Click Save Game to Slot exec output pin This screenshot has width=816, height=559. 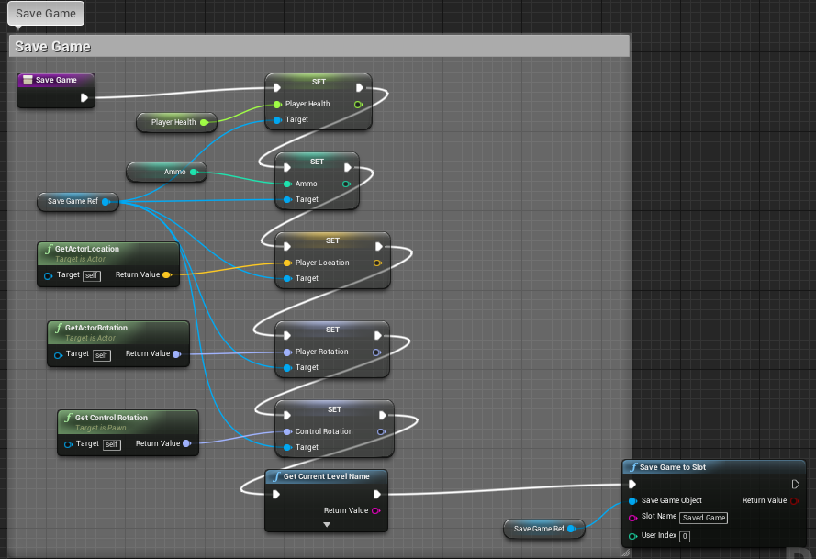click(795, 485)
